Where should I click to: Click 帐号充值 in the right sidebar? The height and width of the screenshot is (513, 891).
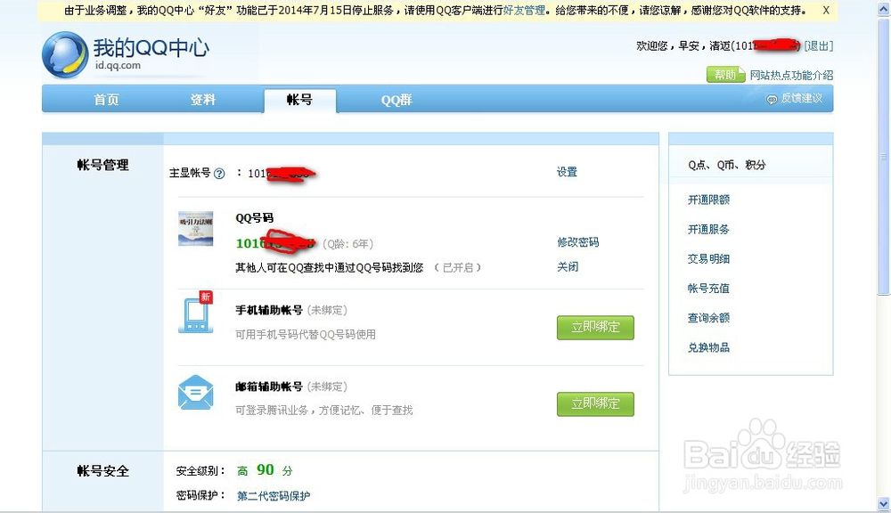click(708, 289)
